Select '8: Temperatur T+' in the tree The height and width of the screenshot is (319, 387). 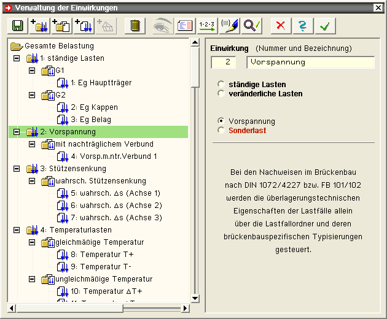(101, 255)
